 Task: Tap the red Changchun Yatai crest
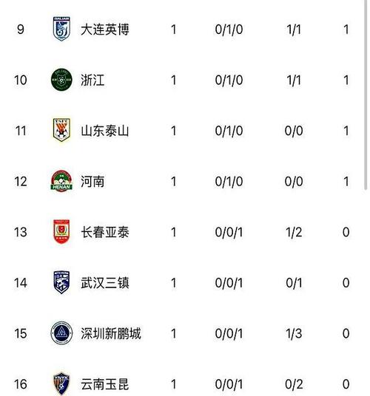[x=61, y=231]
